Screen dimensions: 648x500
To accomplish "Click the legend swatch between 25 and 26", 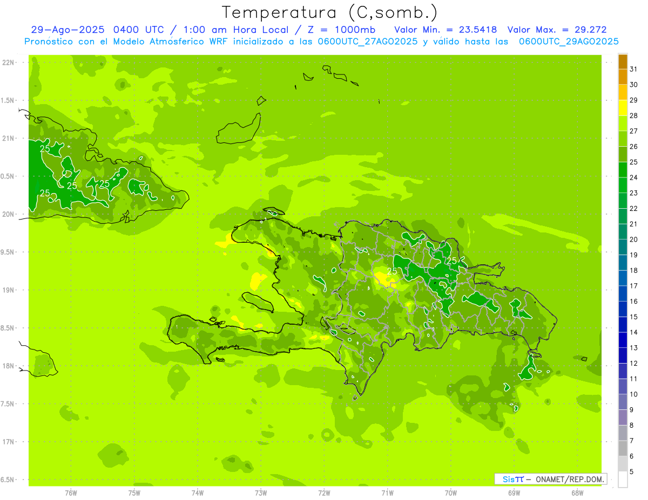I will tap(623, 154).
